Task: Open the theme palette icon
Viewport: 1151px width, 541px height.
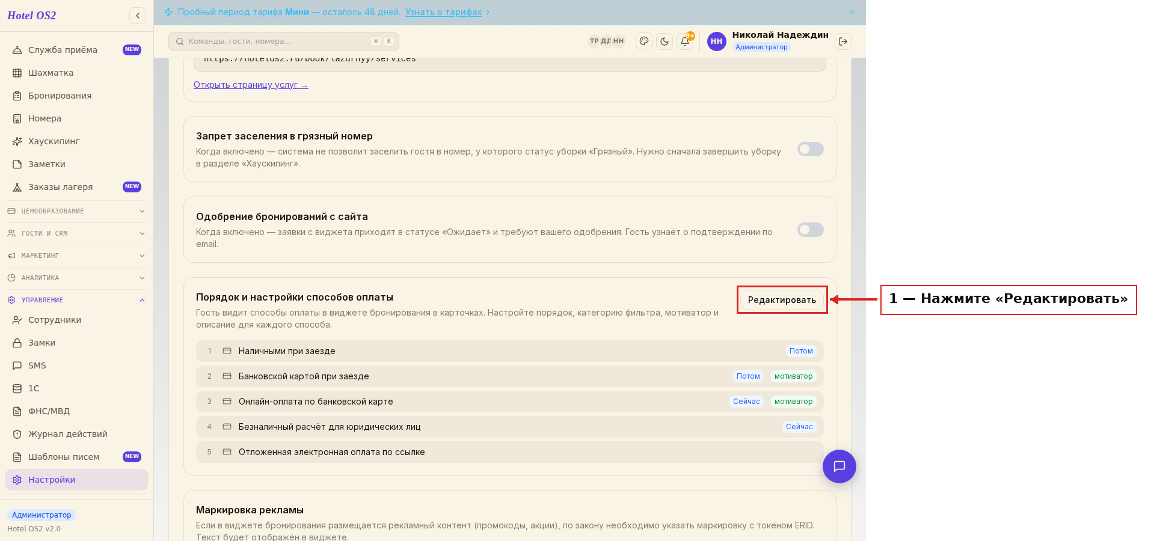Action: tap(644, 41)
